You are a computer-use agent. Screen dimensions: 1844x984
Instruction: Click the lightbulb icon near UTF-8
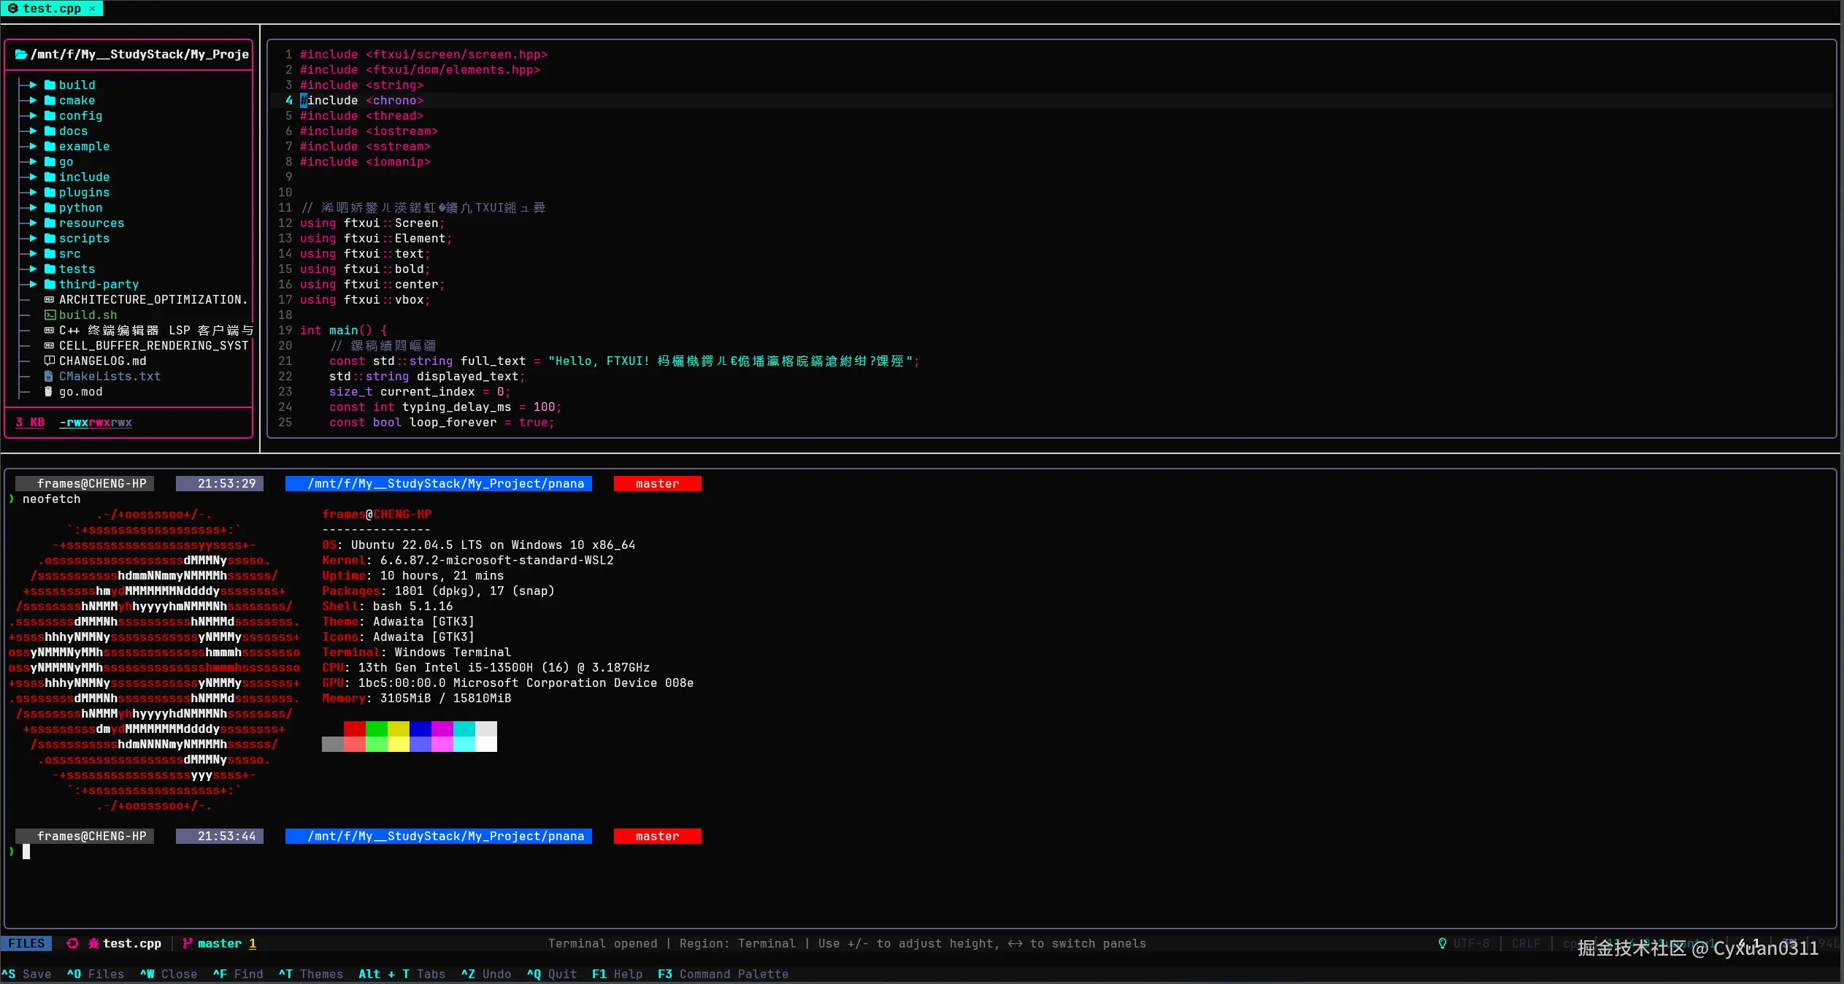[1442, 943]
